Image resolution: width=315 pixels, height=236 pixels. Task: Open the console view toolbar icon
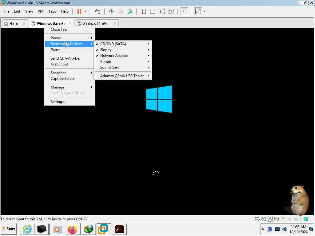[185, 11]
